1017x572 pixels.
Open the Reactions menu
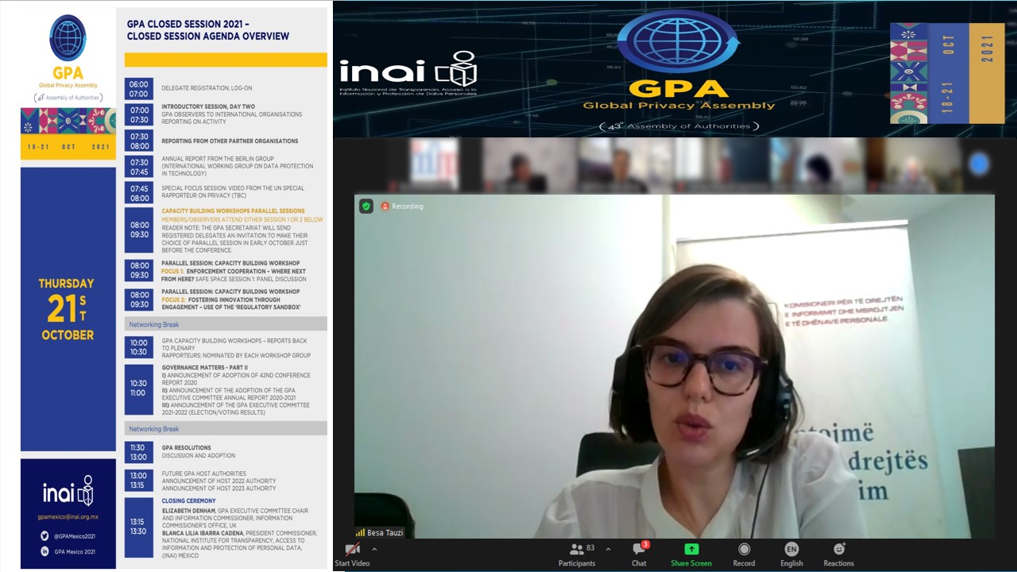tap(838, 550)
